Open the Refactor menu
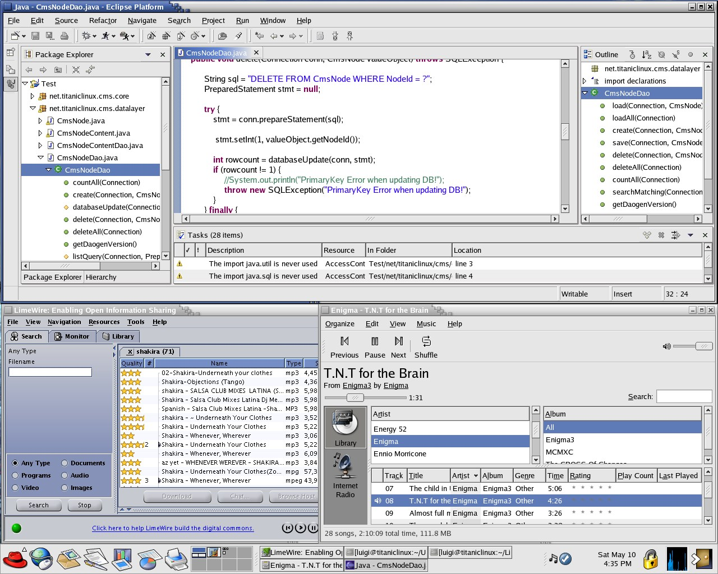 [x=103, y=21]
